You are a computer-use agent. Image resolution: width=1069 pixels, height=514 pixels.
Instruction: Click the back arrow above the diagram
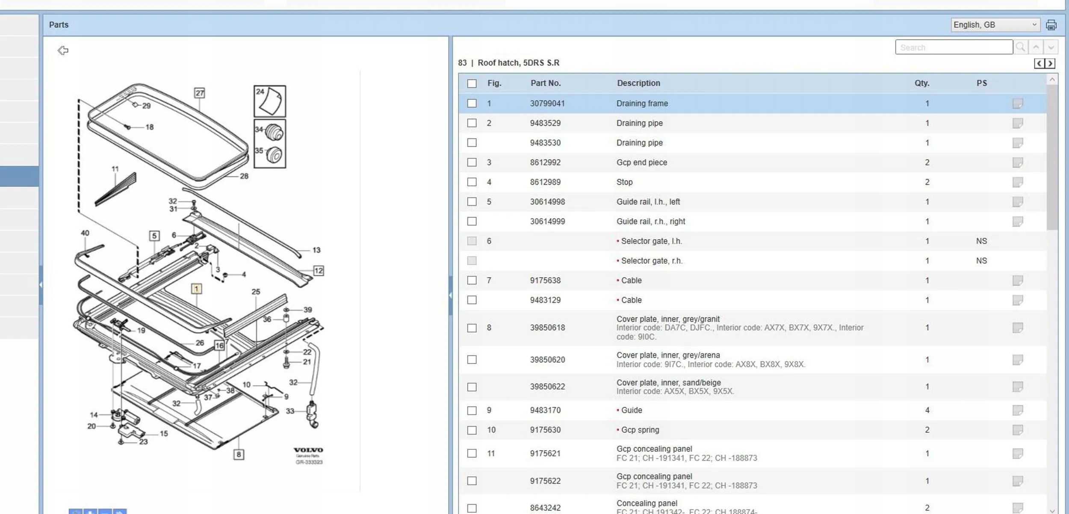[63, 50]
